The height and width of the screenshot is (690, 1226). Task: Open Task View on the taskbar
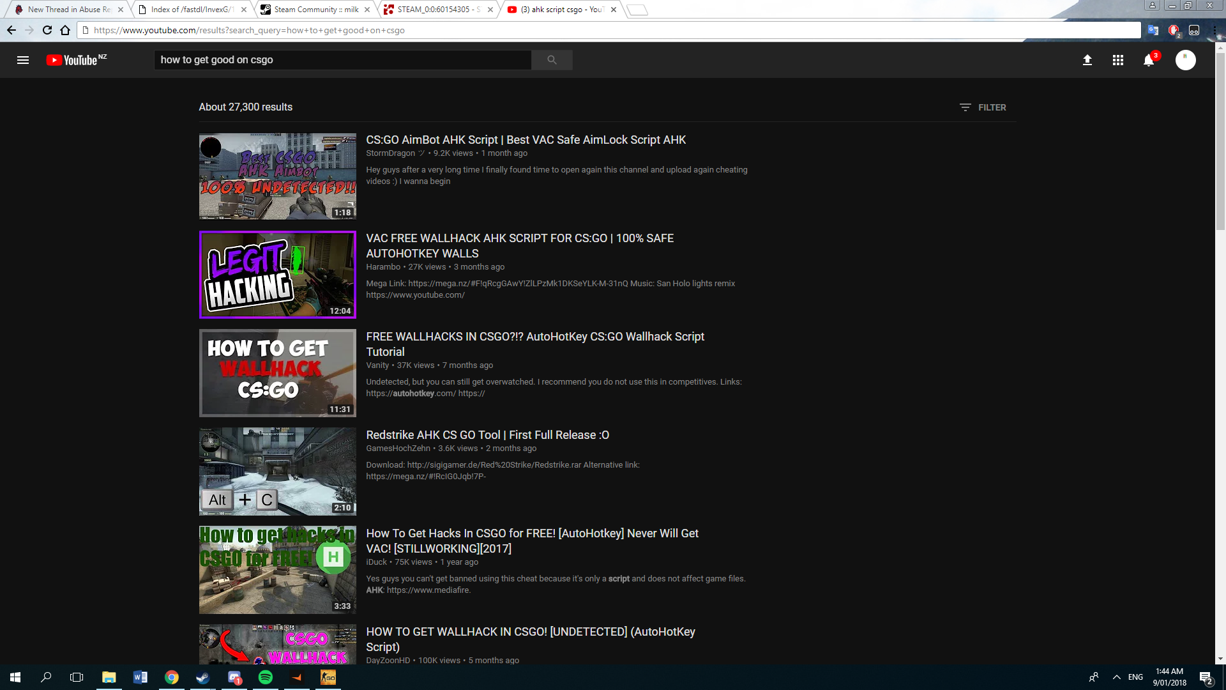coord(77,677)
